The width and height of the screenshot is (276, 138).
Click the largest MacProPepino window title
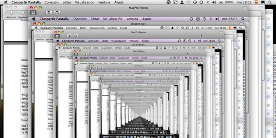[x=138, y=8]
